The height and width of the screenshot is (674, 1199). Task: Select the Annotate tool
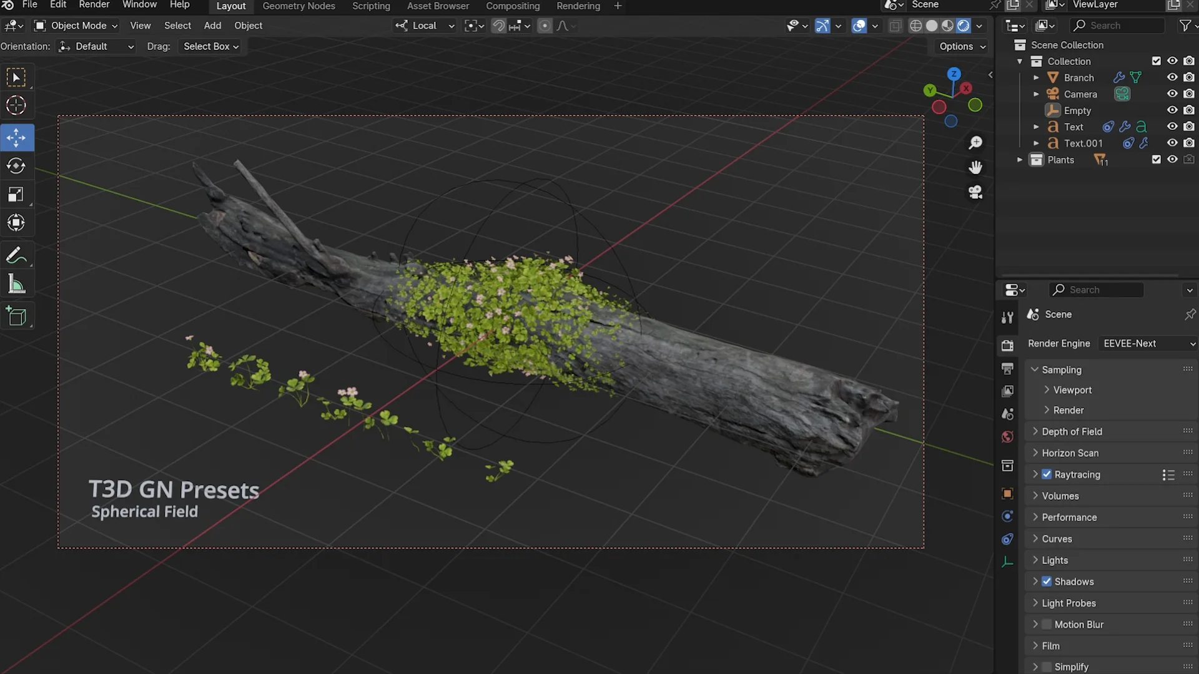click(16, 255)
